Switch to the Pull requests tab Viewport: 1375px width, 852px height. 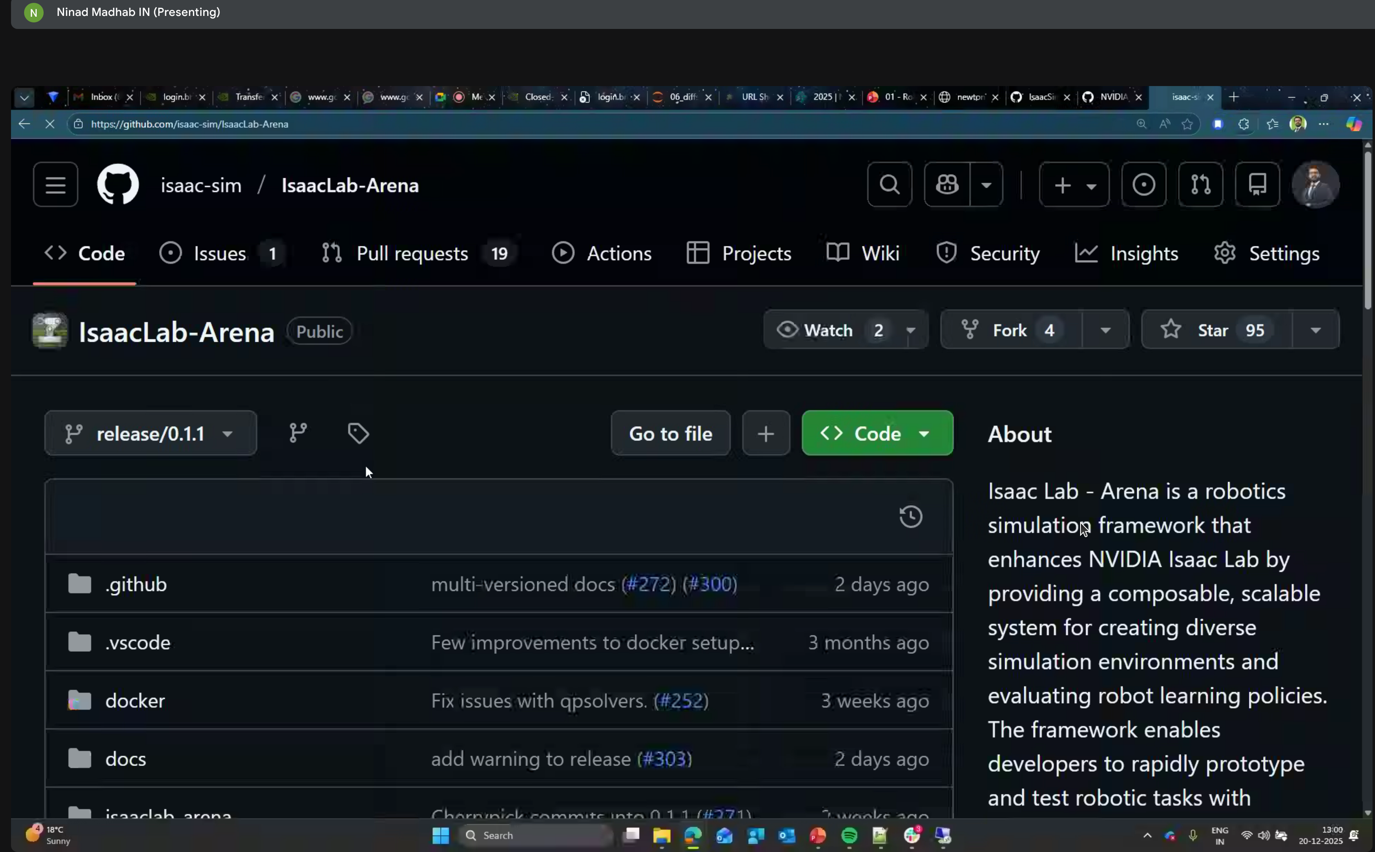(x=412, y=253)
